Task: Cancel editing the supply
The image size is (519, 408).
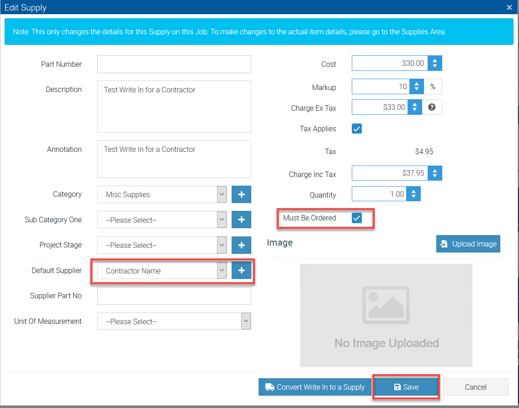Action: (x=476, y=387)
